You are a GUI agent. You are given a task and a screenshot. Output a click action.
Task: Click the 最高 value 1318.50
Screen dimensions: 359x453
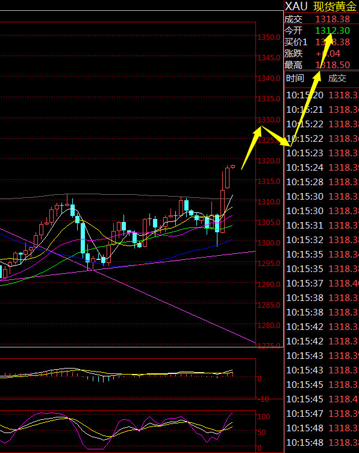tap(332, 65)
